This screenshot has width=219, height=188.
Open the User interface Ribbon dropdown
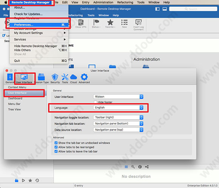tap(118, 97)
